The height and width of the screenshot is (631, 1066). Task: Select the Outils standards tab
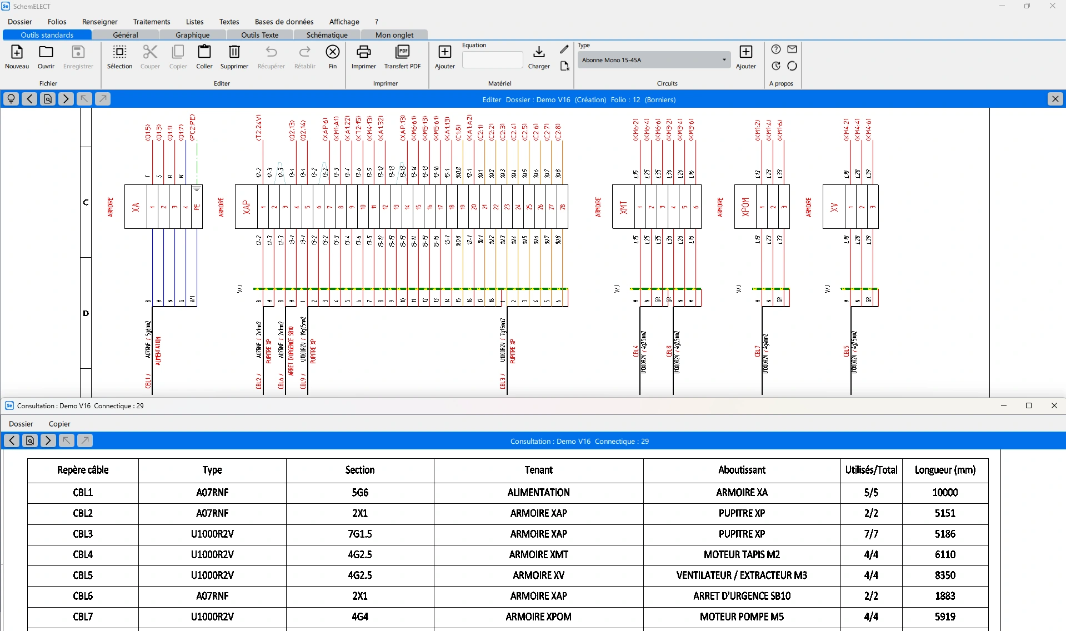coord(47,35)
